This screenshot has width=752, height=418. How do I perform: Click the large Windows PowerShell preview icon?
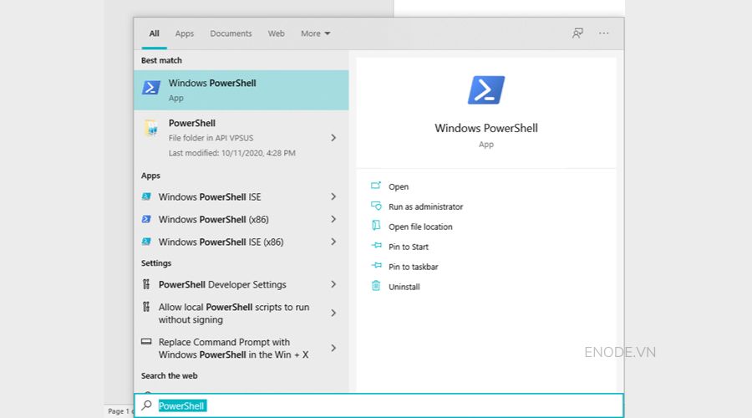(485, 89)
